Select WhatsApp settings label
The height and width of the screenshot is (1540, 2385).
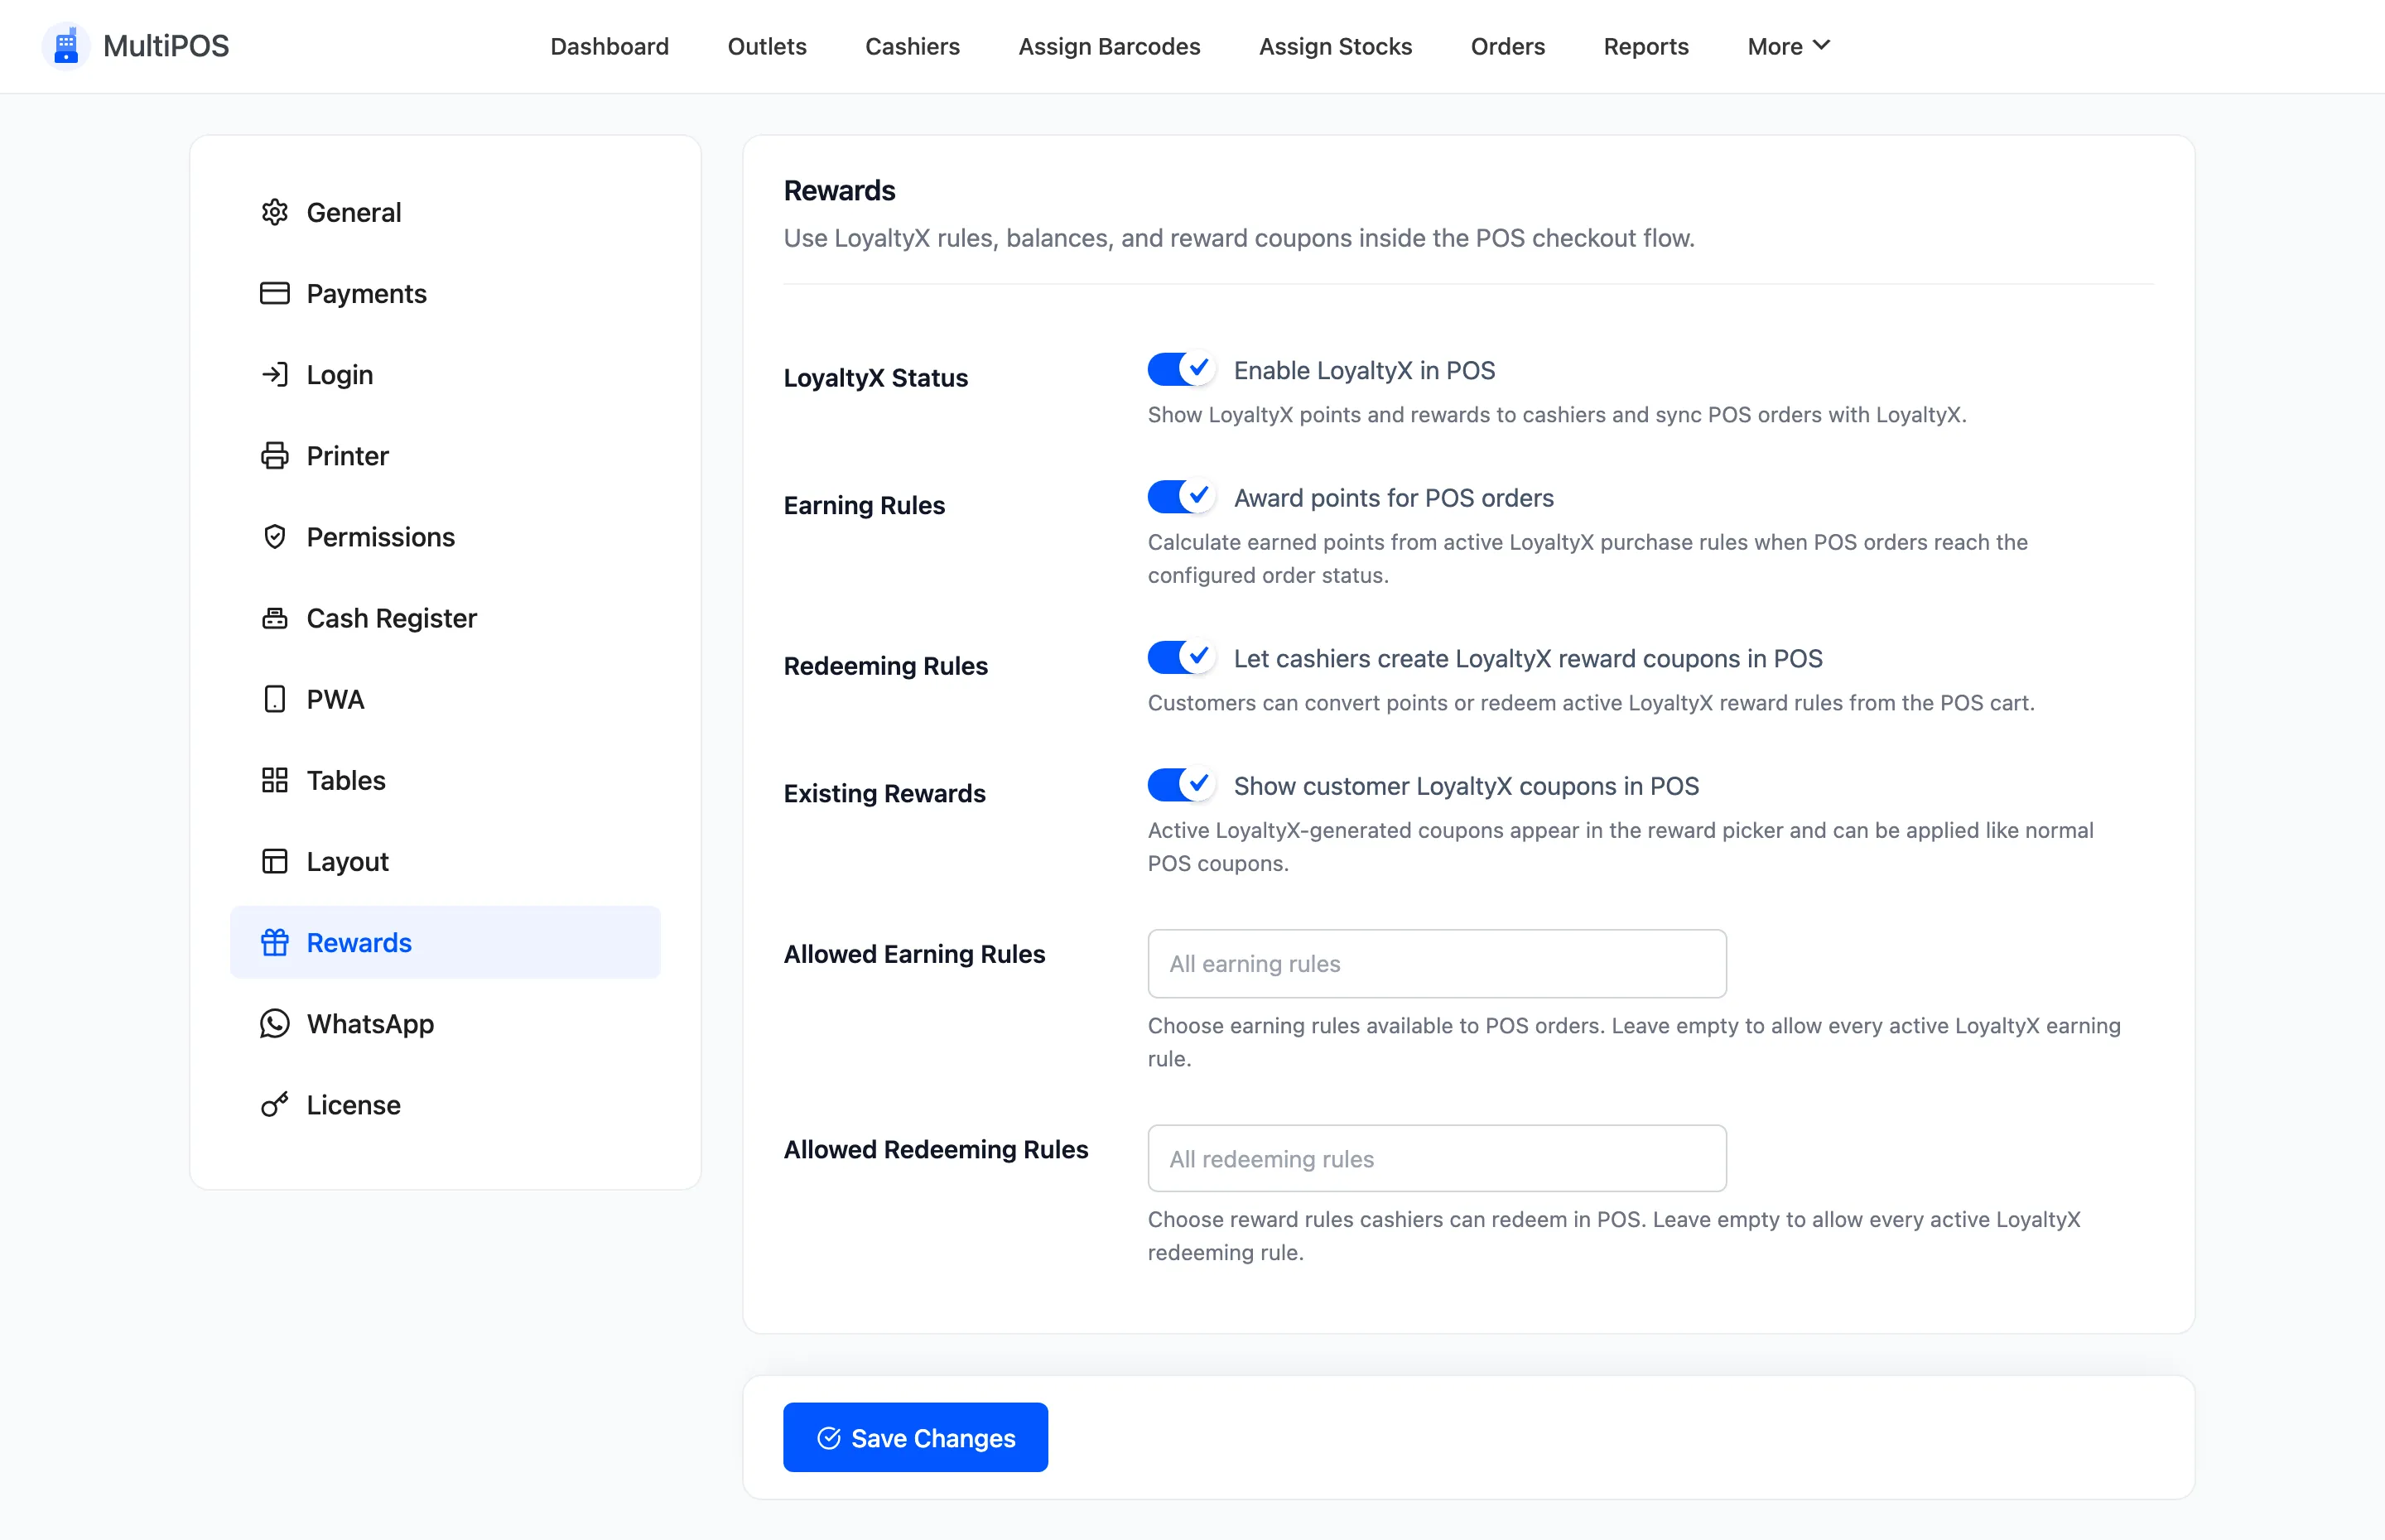(x=370, y=1023)
